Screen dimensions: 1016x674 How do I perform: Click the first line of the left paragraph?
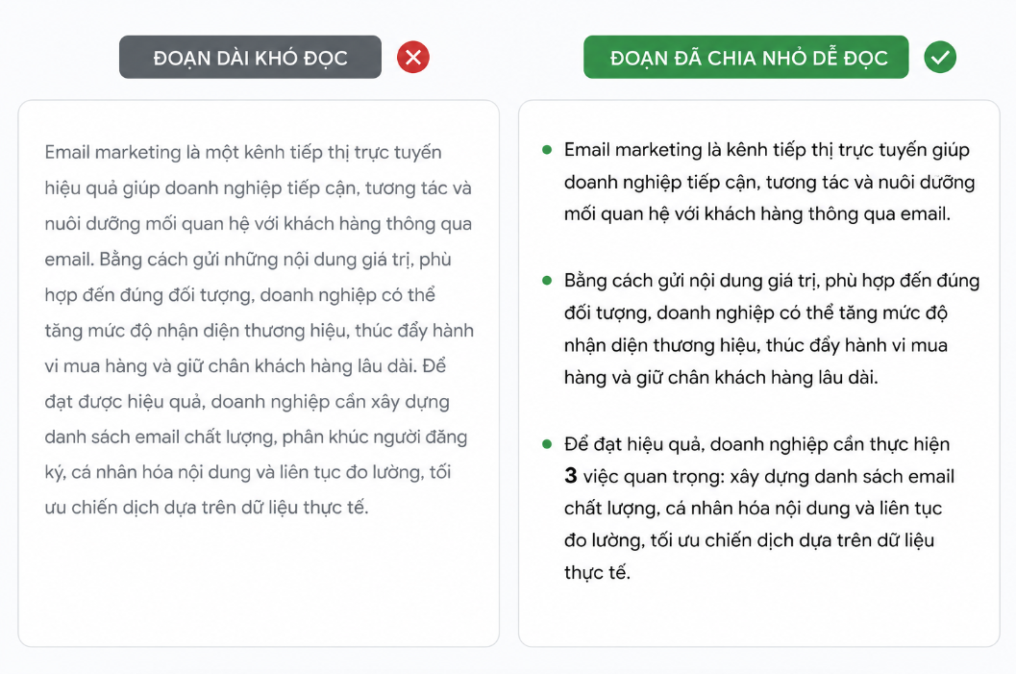243,153
